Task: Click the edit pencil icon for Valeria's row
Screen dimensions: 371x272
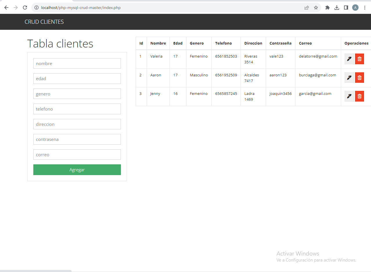Action: click(x=349, y=59)
